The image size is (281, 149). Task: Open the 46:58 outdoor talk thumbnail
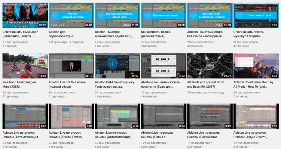point(25,66)
